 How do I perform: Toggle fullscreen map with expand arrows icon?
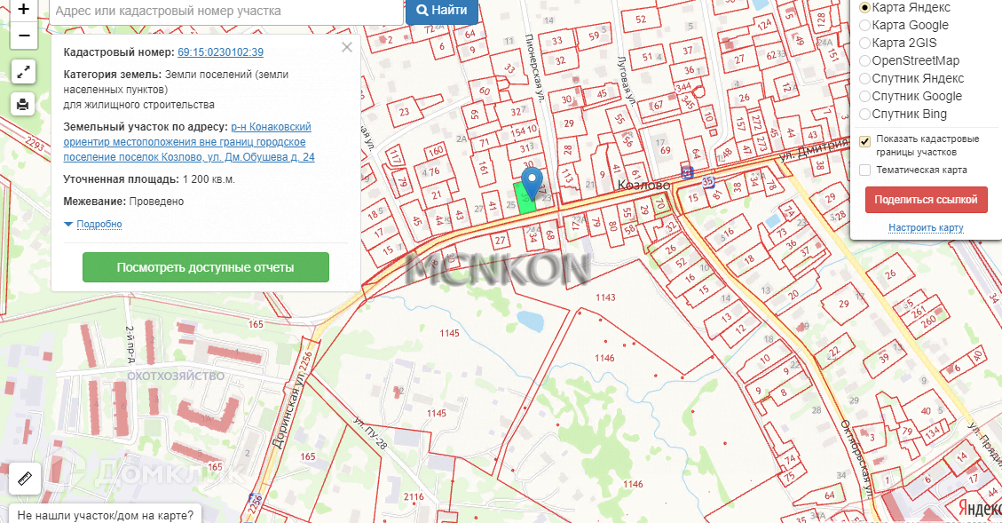click(x=23, y=72)
